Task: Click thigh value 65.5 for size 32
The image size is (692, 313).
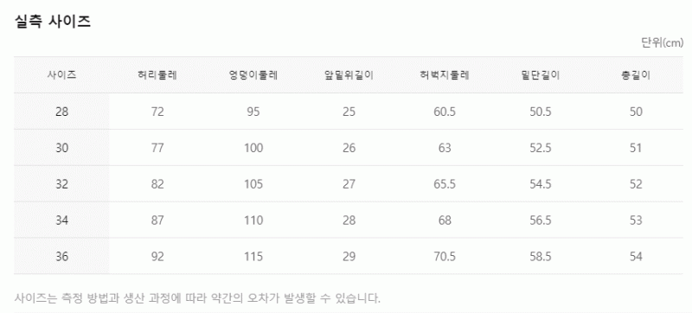Action: [x=445, y=184]
